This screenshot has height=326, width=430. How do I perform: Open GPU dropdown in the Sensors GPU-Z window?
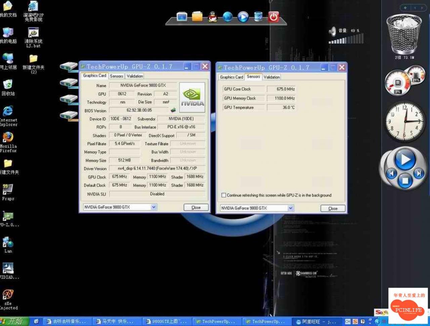point(291,208)
